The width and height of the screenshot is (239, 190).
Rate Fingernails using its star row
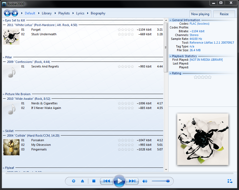(126, 150)
